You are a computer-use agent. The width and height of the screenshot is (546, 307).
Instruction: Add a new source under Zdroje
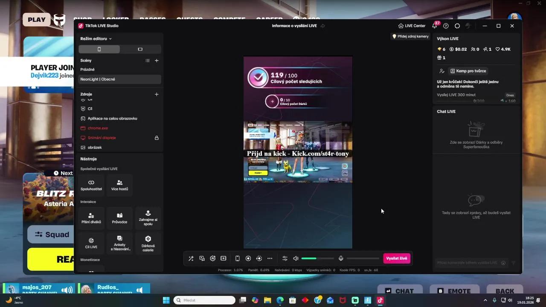(157, 94)
